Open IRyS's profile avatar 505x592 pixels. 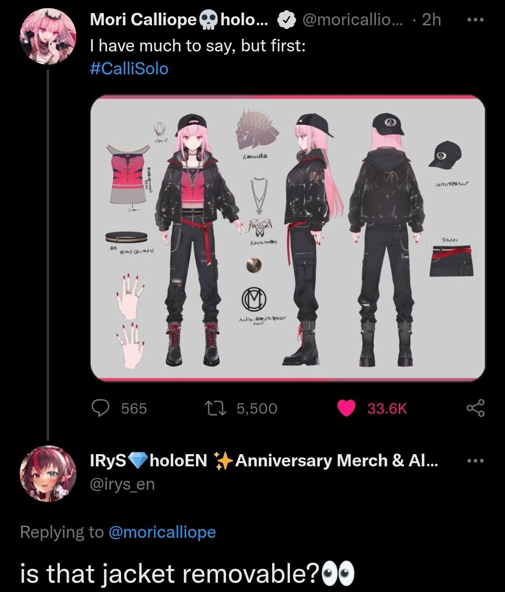point(48,474)
